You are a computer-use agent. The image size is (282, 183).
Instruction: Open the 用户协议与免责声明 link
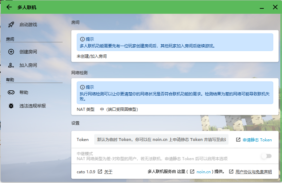(x=253, y=172)
